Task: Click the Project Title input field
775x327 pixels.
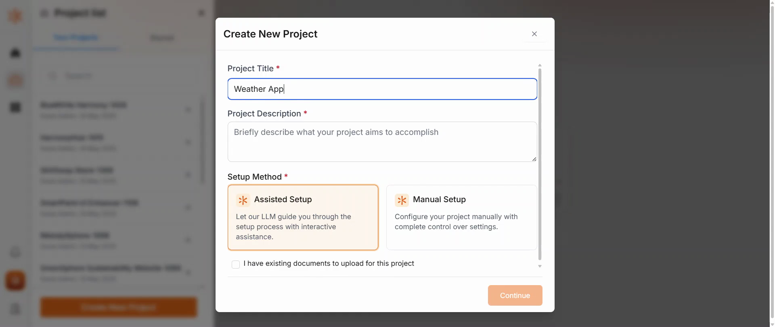Action: click(x=382, y=89)
